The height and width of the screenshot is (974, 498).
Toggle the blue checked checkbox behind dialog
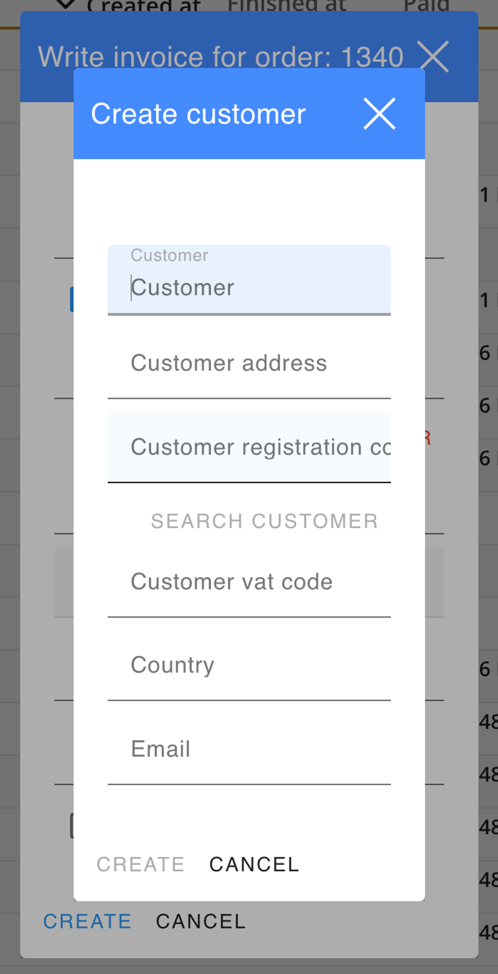(72, 300)
